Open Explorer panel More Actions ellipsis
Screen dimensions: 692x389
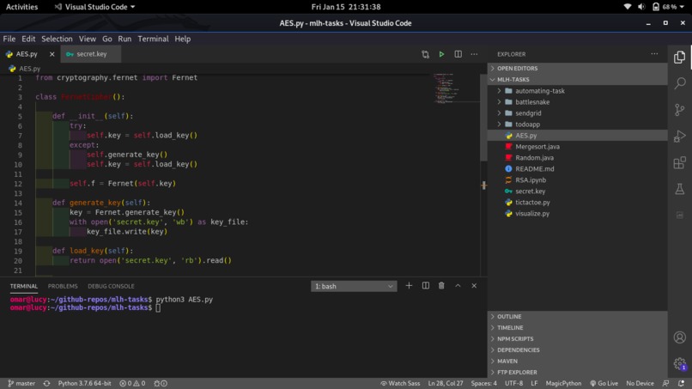[x=654, y=54]
